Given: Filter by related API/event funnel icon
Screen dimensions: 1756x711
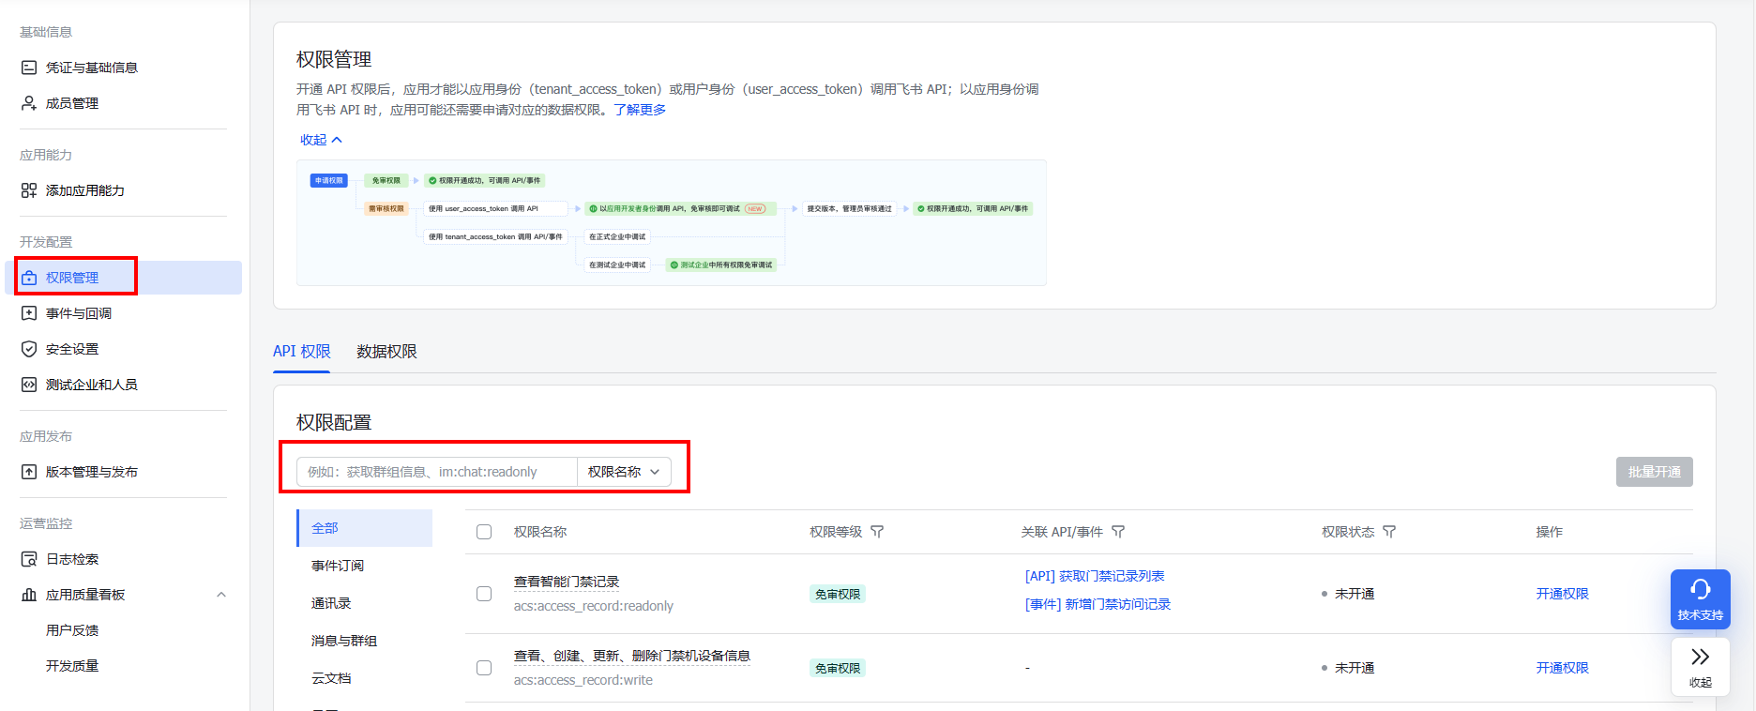Looking at the screenshot, I should point(1118,532).
